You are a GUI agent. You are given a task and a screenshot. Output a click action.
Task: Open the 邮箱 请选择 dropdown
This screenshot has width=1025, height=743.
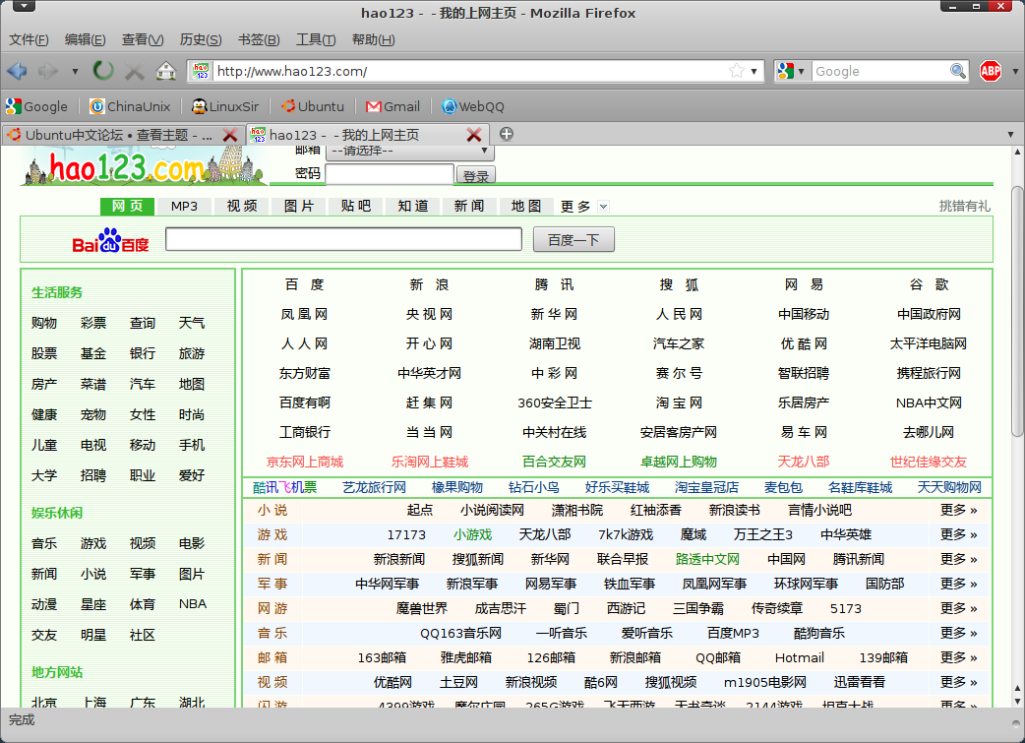coord(410,152)
